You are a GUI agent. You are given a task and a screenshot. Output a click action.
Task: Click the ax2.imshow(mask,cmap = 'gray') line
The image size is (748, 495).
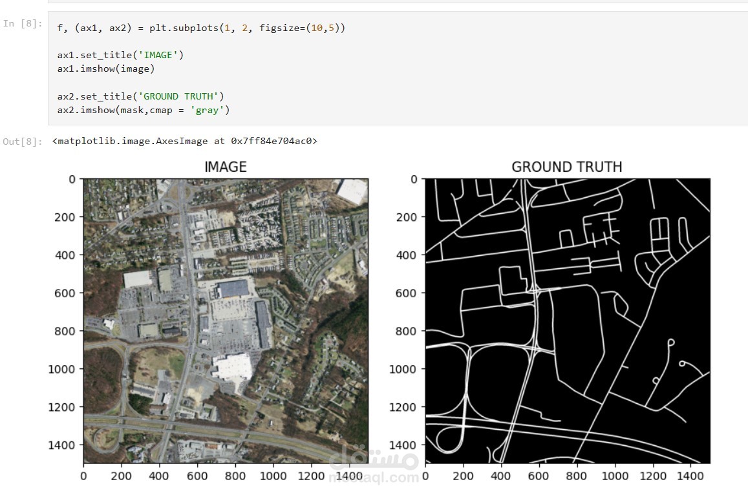(x=143, y=110)
